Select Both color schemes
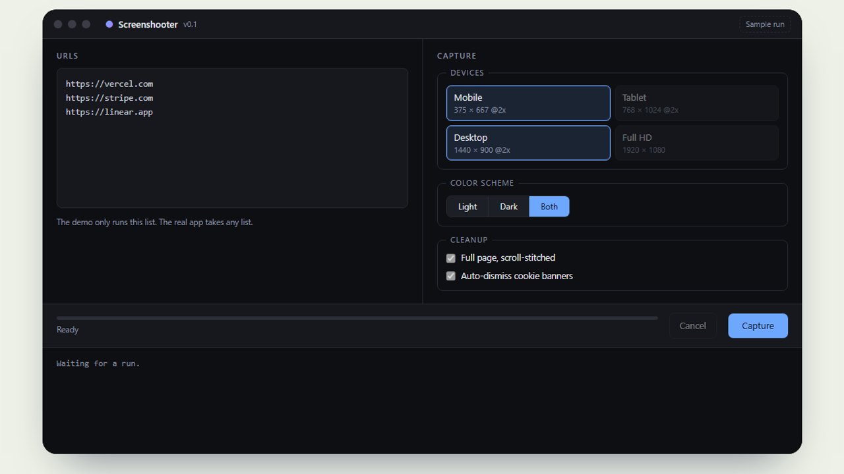844x474 pixels. click(x=549, y=207)
